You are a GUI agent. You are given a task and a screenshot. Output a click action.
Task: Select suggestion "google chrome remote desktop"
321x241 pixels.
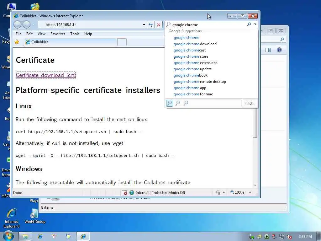(200, 82)
